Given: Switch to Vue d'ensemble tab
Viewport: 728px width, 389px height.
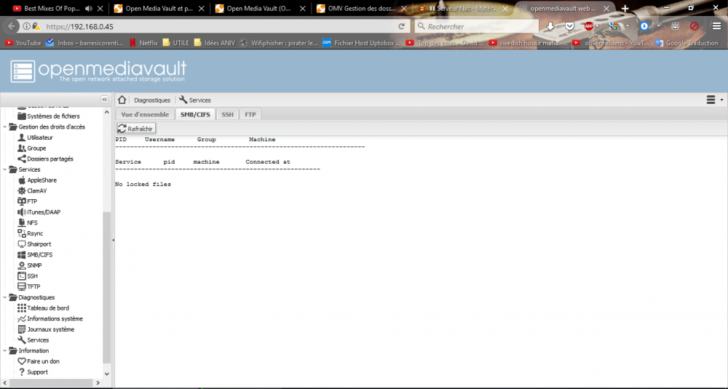Looking at the screenshot, I should [146, 114].
